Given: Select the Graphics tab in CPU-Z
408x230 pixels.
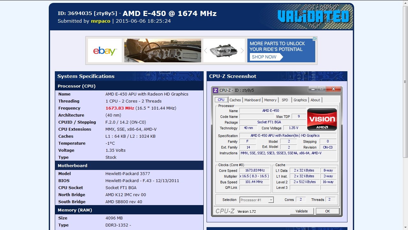Looking at the screenshot, I should [x=300, y=100].
